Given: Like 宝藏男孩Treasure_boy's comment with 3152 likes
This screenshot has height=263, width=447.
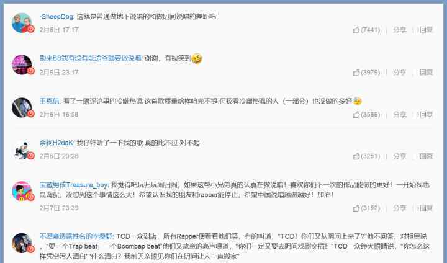Looking at the screenshot, I should [x=366, y=208].
